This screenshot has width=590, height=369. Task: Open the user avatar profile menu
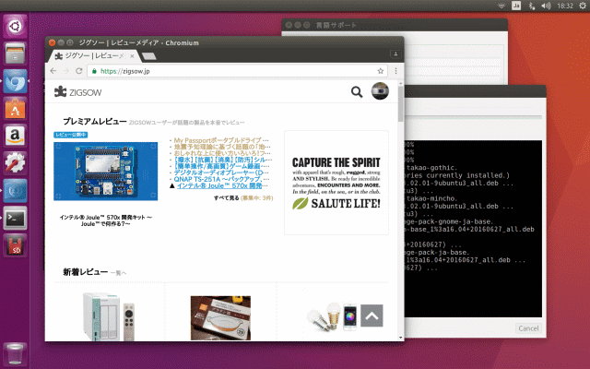coord(380,91)
